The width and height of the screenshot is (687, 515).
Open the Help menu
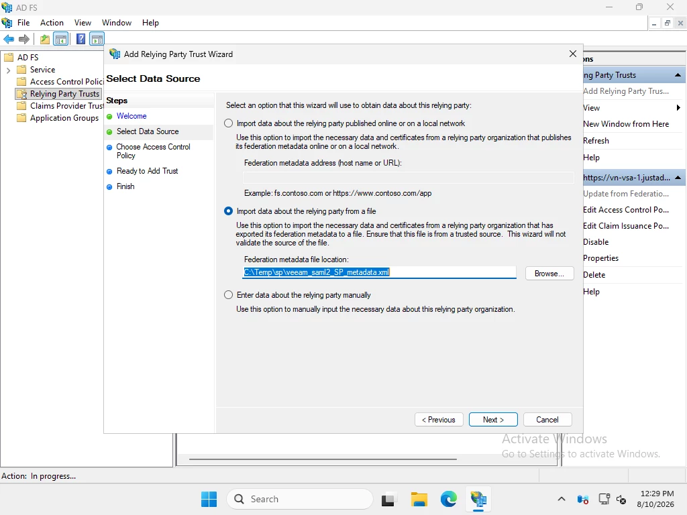[x=150, y=23]
